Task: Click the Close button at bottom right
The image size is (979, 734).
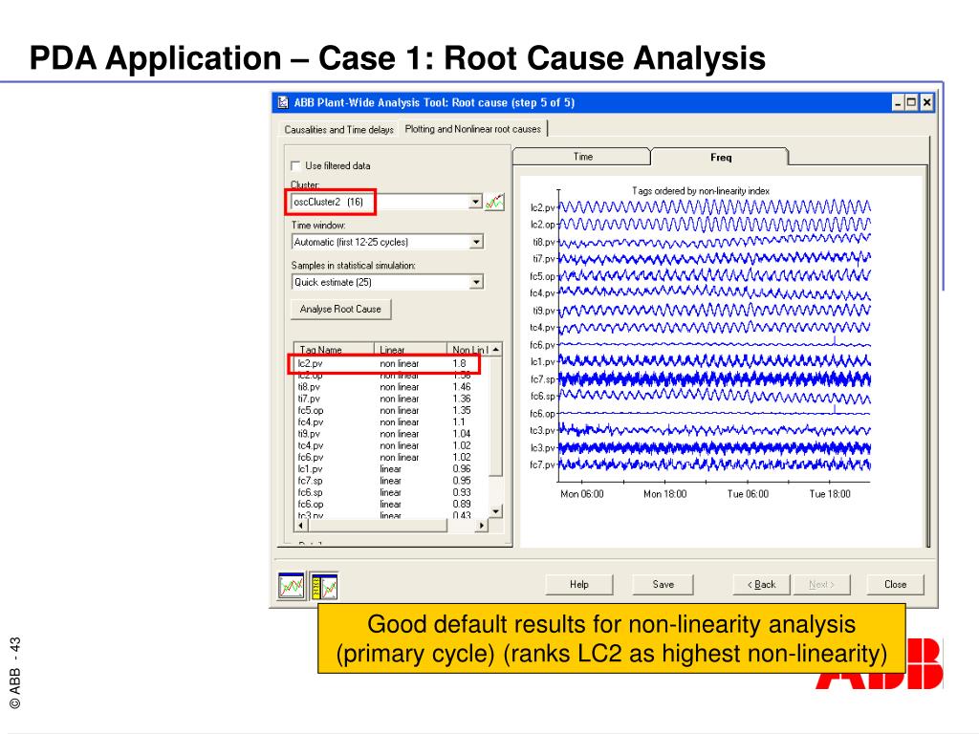Action: (895, 584)
